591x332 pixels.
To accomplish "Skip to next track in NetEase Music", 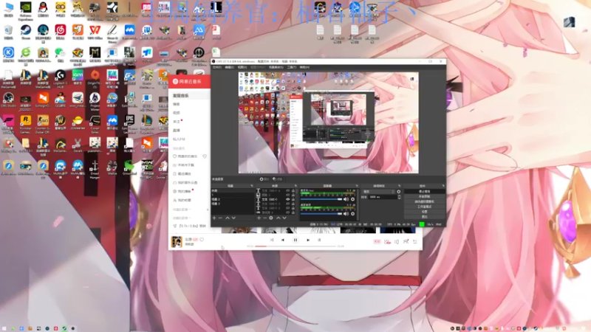I will click(308, 240).
